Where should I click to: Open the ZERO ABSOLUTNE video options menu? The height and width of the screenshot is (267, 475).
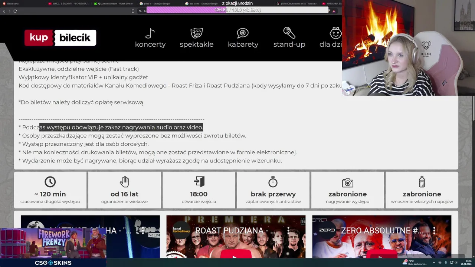pos(434,230)
